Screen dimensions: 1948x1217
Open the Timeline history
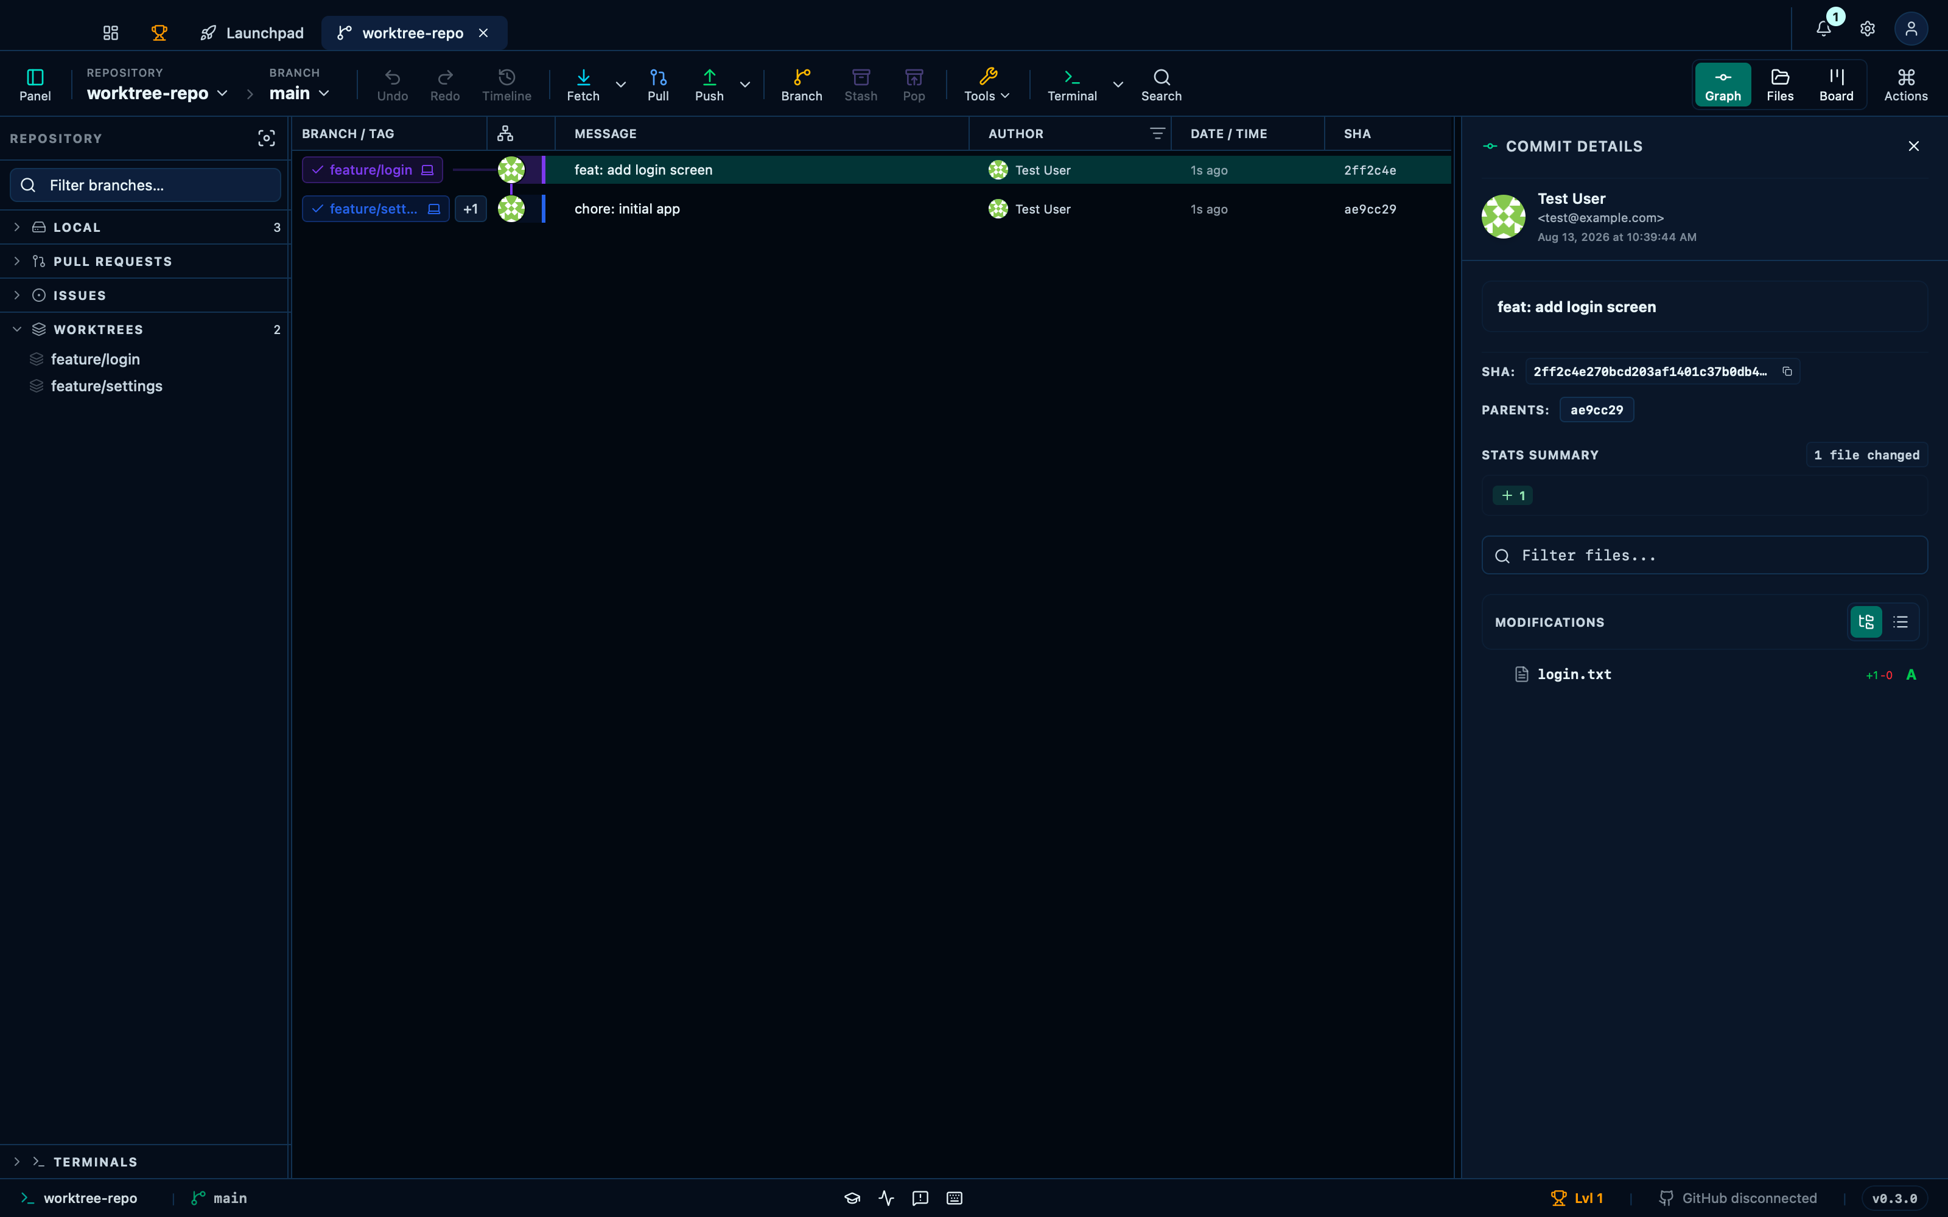(x=507, y=85)
